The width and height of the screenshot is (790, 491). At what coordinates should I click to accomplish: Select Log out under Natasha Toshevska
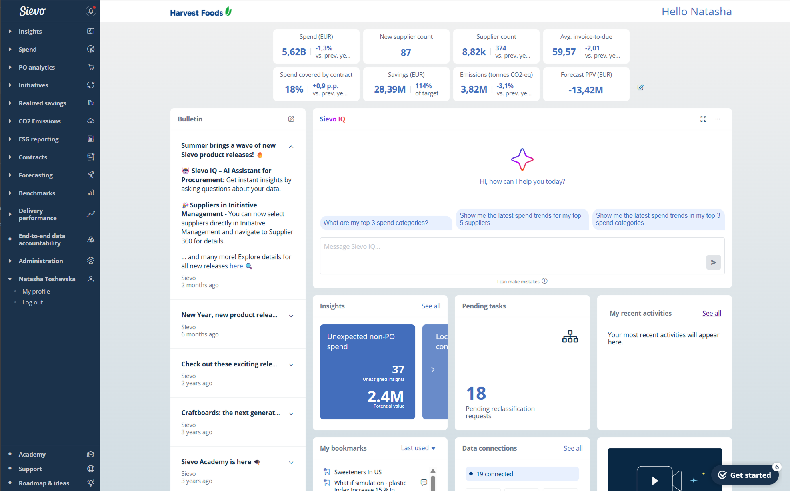[x=32, y=302]
